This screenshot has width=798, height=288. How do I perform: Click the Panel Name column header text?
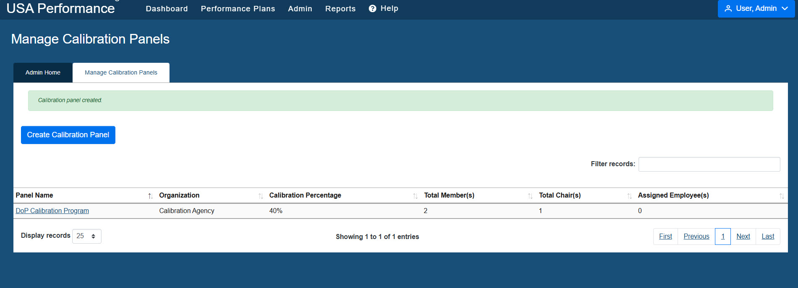[x=34, y=195]
